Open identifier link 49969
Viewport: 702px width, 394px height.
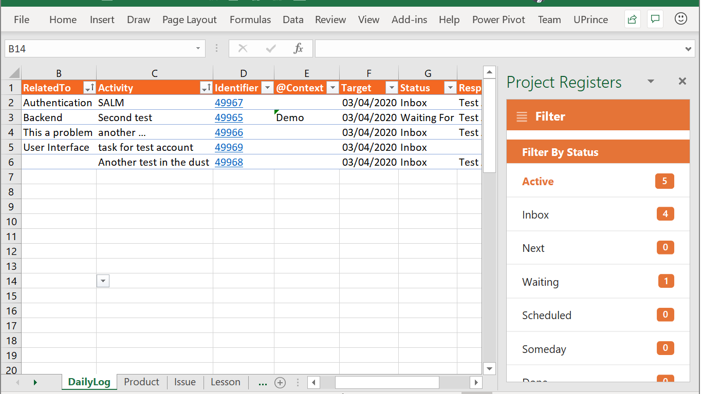pyautogui.click(x=229, y=147)
